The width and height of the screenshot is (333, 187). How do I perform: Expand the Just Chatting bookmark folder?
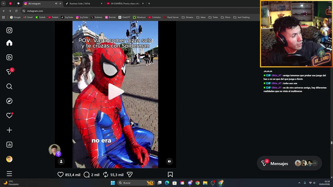(x=241, y=17)
